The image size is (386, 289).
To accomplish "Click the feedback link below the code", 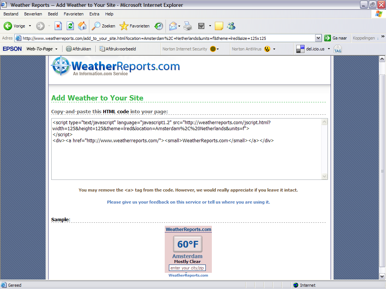I will [x=188, y=202].
